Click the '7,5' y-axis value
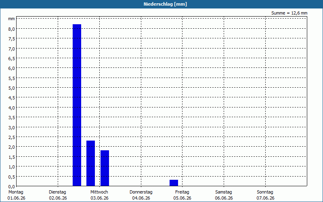This screenshot has width=323, height=202. (x=12, y=39)
